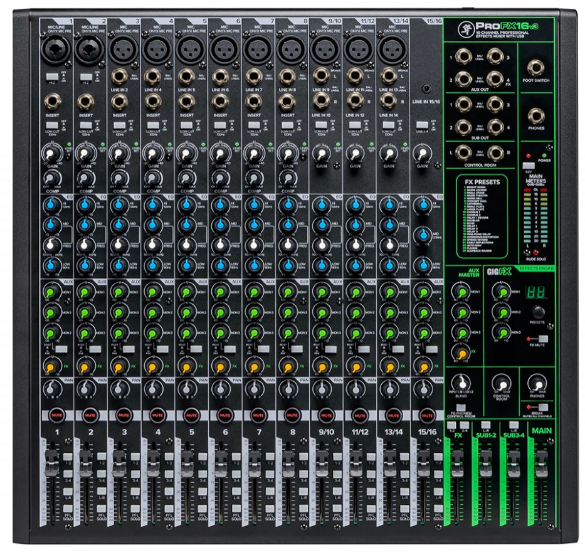Screen dimensions: 585x555
Task: Click the orange FX send knob on channel 5
Action: click(x=187, y=366)
